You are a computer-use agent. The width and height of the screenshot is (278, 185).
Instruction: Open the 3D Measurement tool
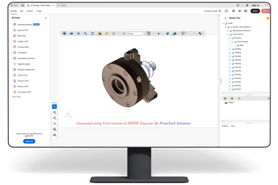click(106, 33)
